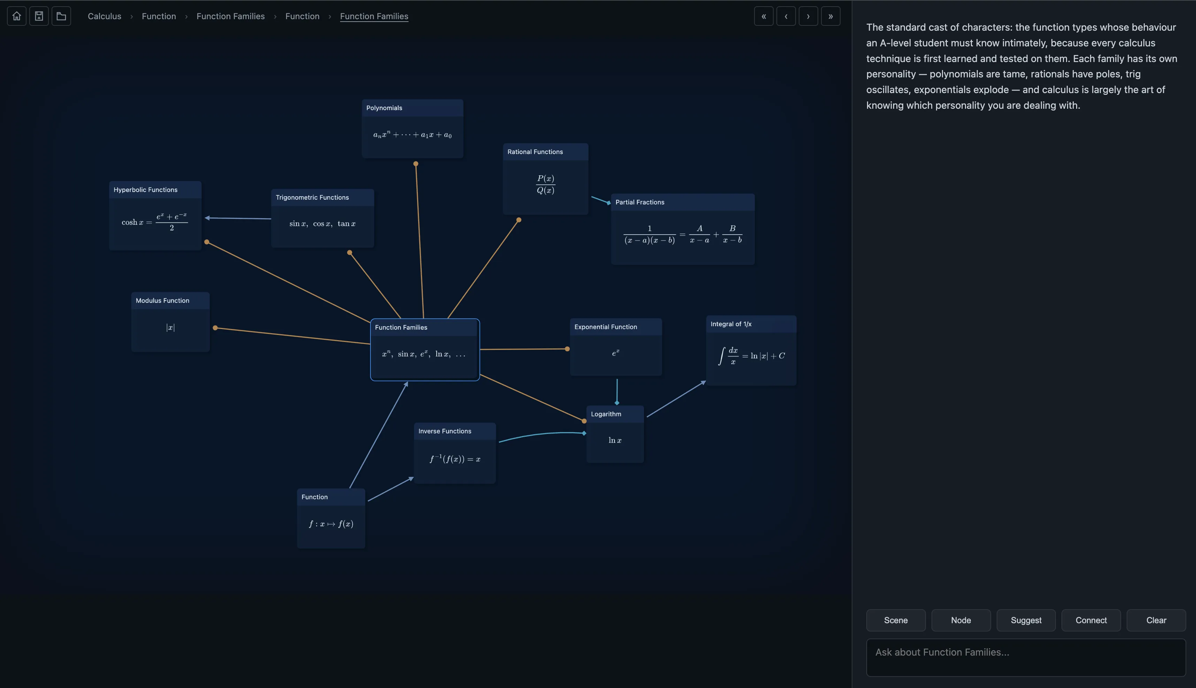1196x688 pixels.
Task: Click the cosh x formula text
Action: pos(154,222)
